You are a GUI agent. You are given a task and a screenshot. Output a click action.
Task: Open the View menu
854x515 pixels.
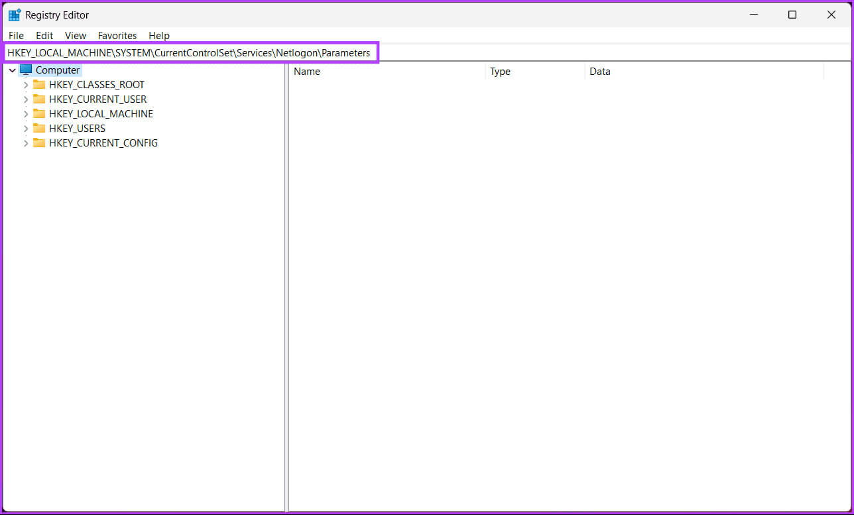[x=76, y=36]
